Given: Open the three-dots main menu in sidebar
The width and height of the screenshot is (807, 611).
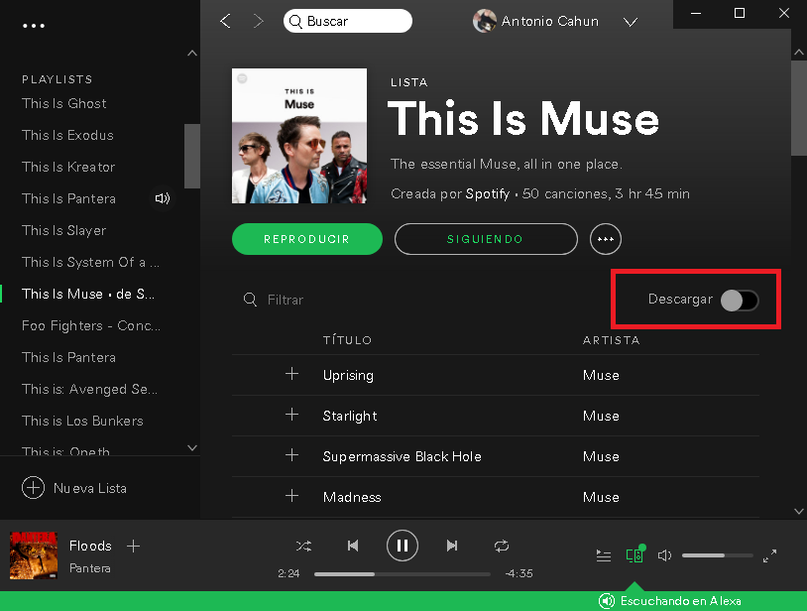Looking at the screenshot, I should pos(34,25).
